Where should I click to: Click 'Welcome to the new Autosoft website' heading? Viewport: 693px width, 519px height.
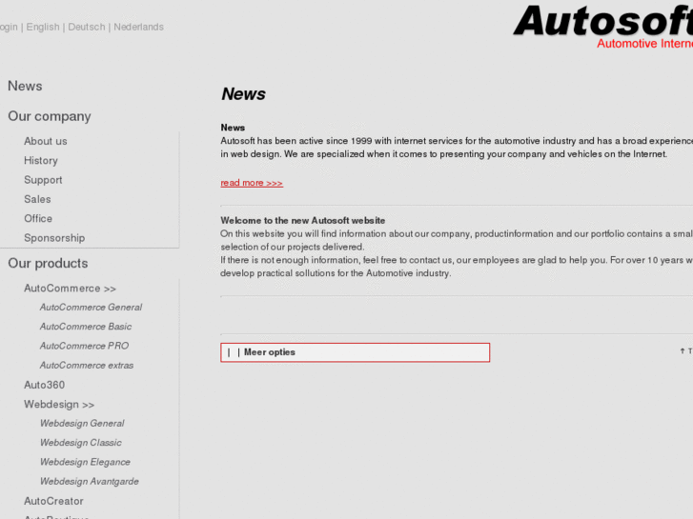tap(303, 220)
